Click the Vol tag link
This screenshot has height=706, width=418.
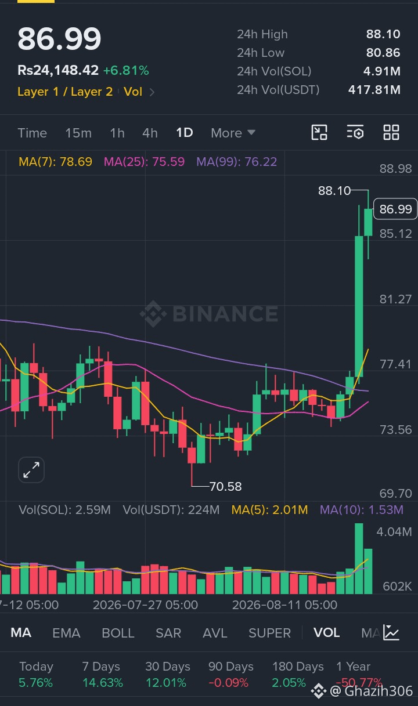coord(133,92)
